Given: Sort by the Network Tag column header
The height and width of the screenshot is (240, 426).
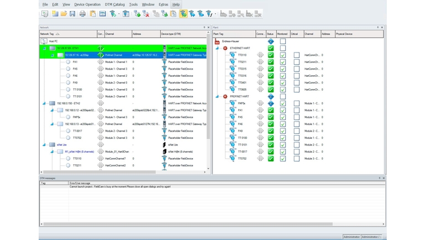Looking at the screenshot, I should pyautogui.click(x=68, y=34).
